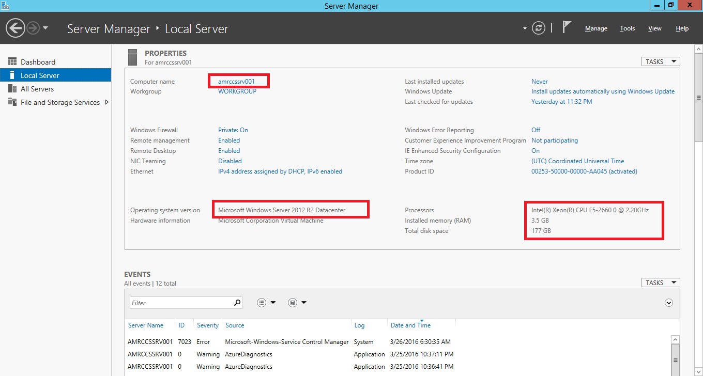The image size is (703, 376).
Task: Open All Servers from sidebar
Action: click(x=37, y=89)
